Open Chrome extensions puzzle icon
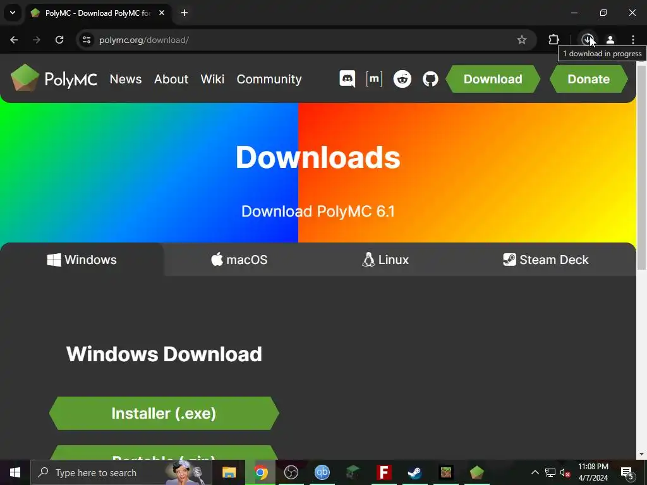 (x=553, y=40)
